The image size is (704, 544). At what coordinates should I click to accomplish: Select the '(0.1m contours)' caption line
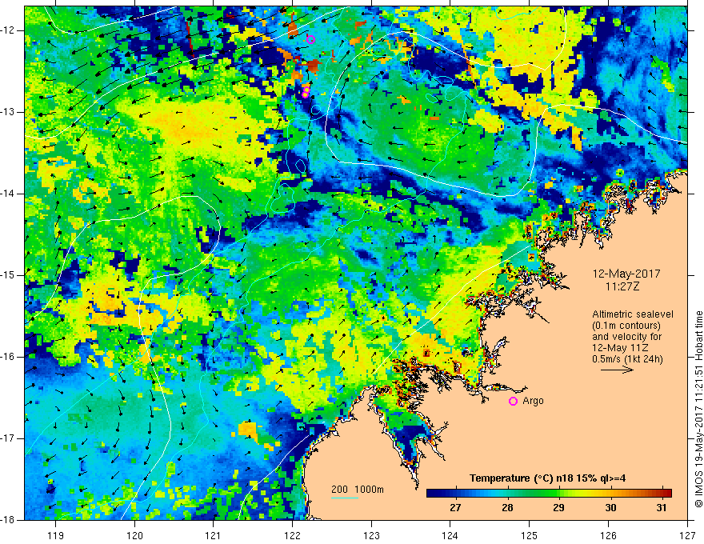tap(626, 326)
